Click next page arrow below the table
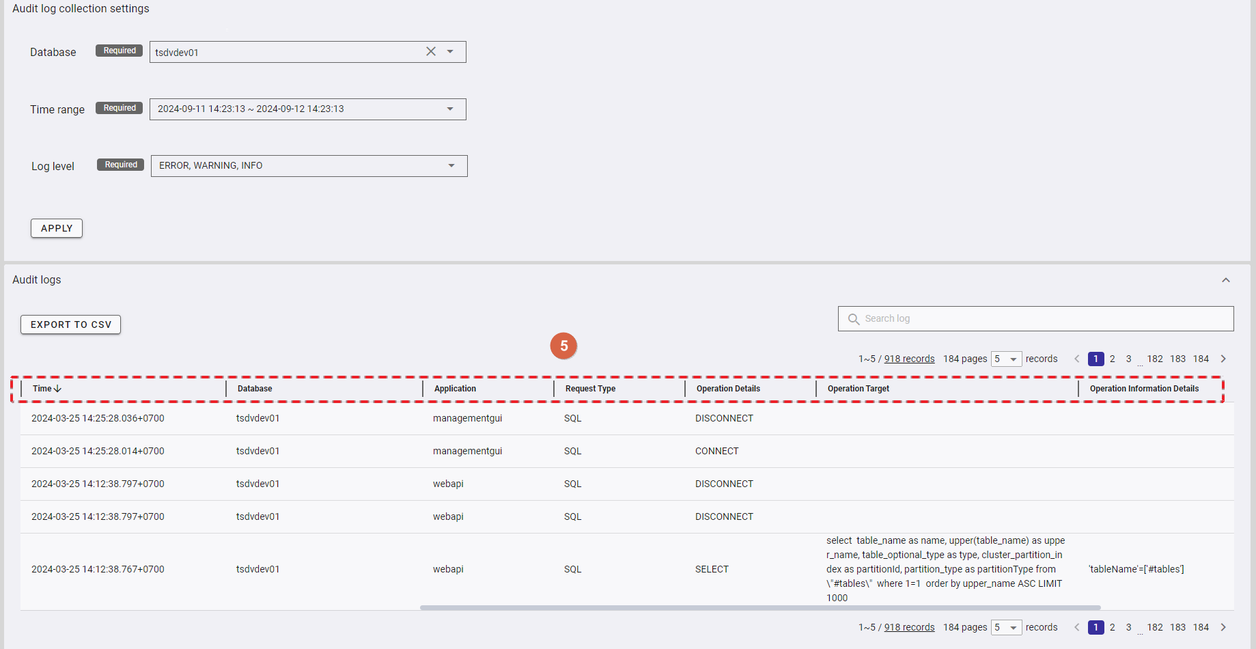Image resolution: width=1256 pixels, height=649 pixels. (1223, 628)
